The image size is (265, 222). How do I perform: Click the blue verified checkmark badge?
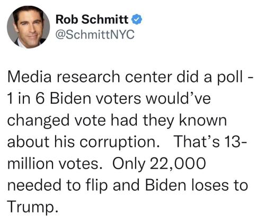tap(137, 20)
